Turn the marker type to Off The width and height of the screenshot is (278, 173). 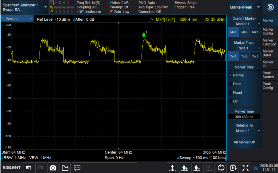(x=235, y=101)
